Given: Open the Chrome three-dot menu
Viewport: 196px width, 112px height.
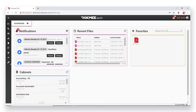Looking at the screenshot, I should (x=188, y=13).
